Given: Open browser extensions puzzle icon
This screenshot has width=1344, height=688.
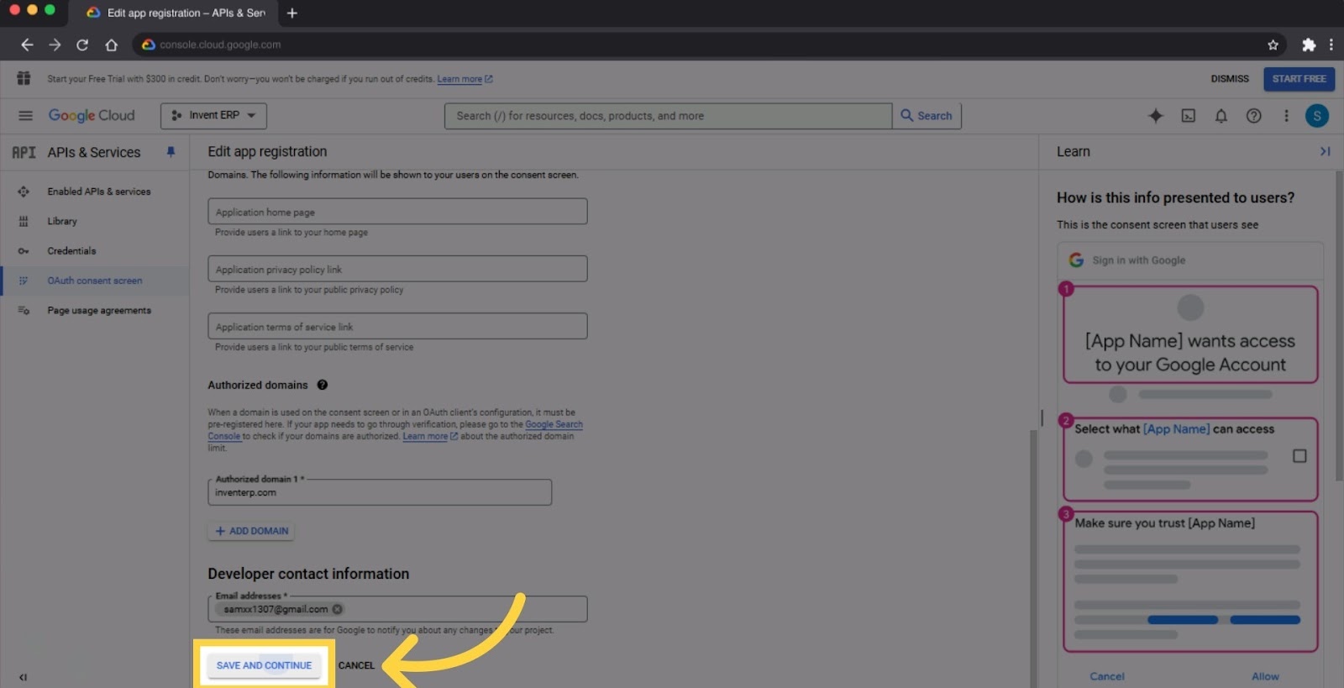Looking at the screenshot, I should click(1309, 45).
